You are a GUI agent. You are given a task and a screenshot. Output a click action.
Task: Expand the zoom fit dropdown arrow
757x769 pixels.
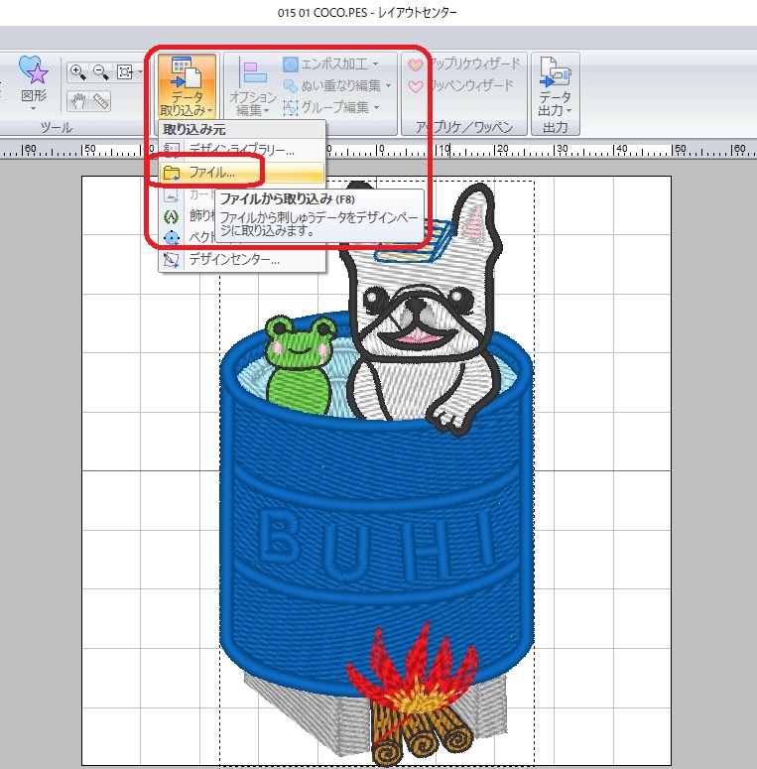(140, 72)
